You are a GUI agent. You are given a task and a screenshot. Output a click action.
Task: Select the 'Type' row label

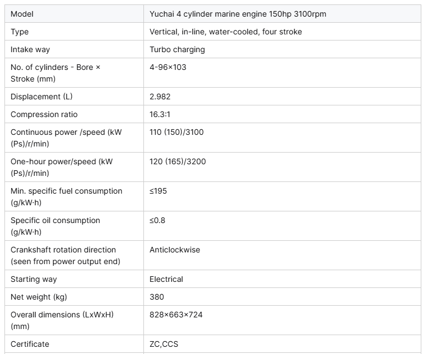pos(19,32)
